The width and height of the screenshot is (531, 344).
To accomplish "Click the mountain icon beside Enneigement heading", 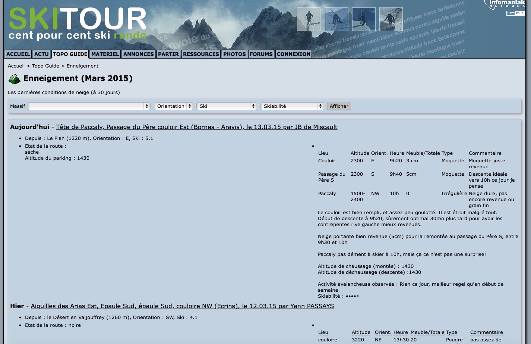I will 14,79.
